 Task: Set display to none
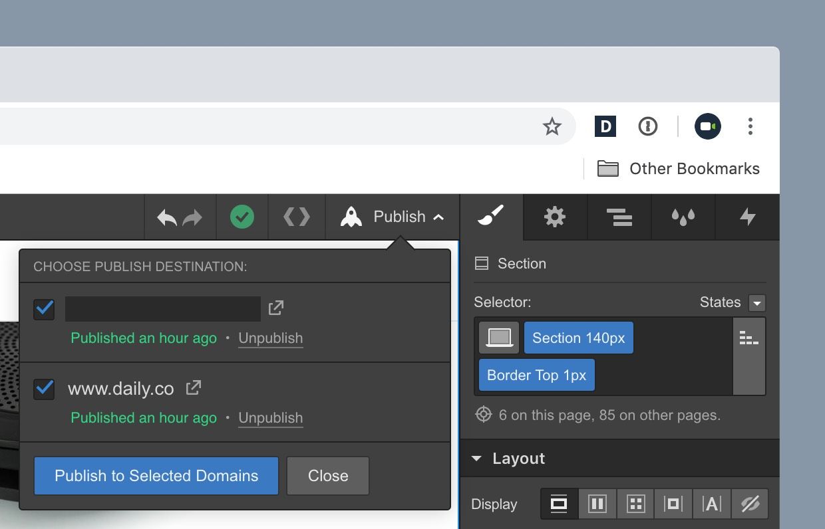pyautogui.click(x=750, y=504)
